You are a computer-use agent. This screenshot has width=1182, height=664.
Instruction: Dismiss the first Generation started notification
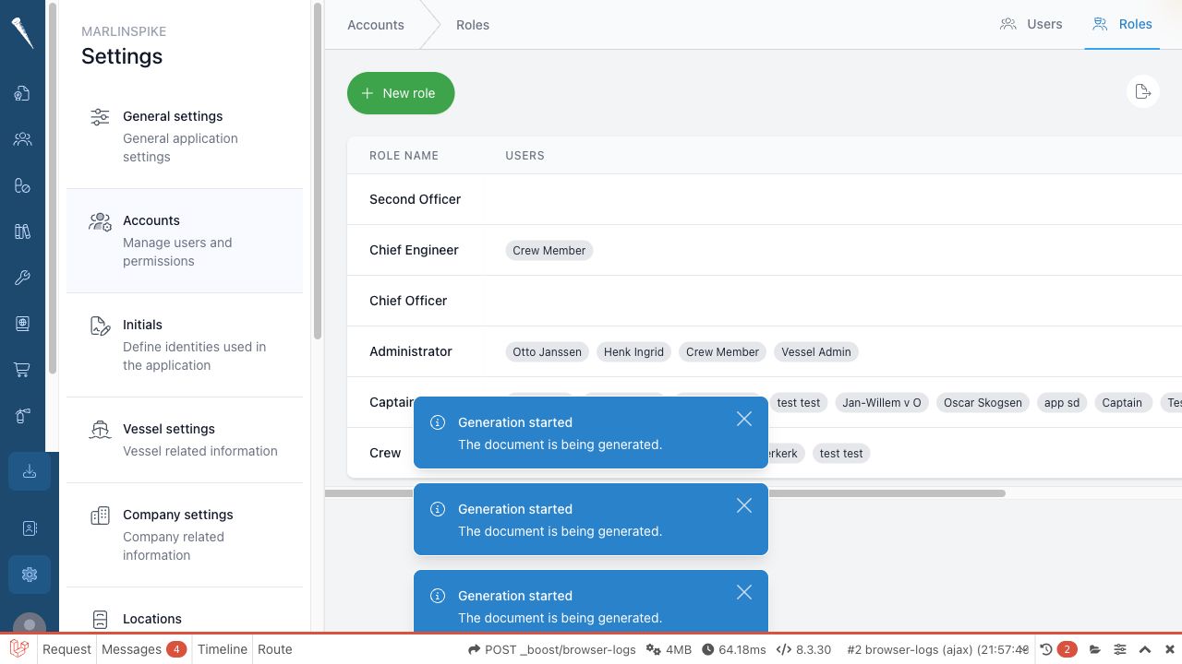(x=744, y=419)
